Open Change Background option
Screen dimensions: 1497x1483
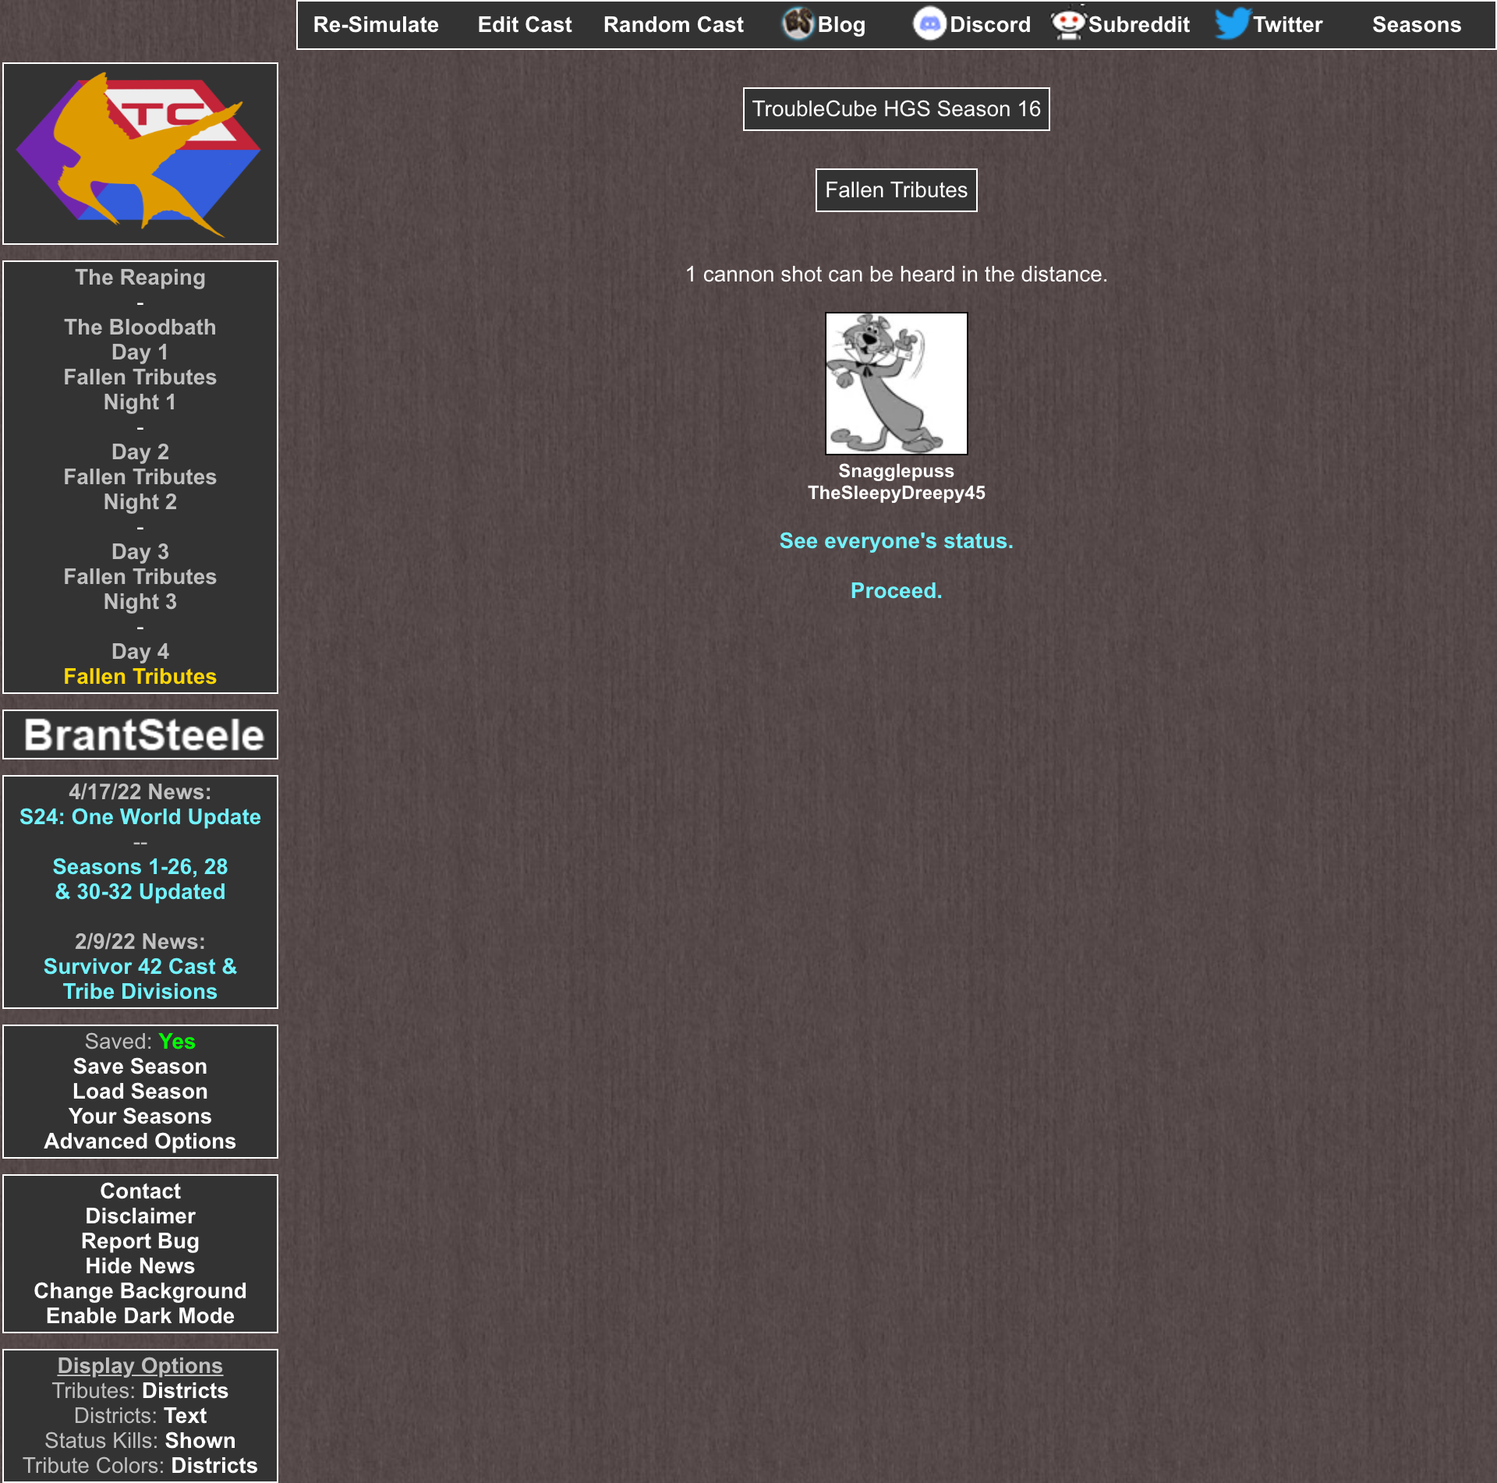tap(140, 1291)
